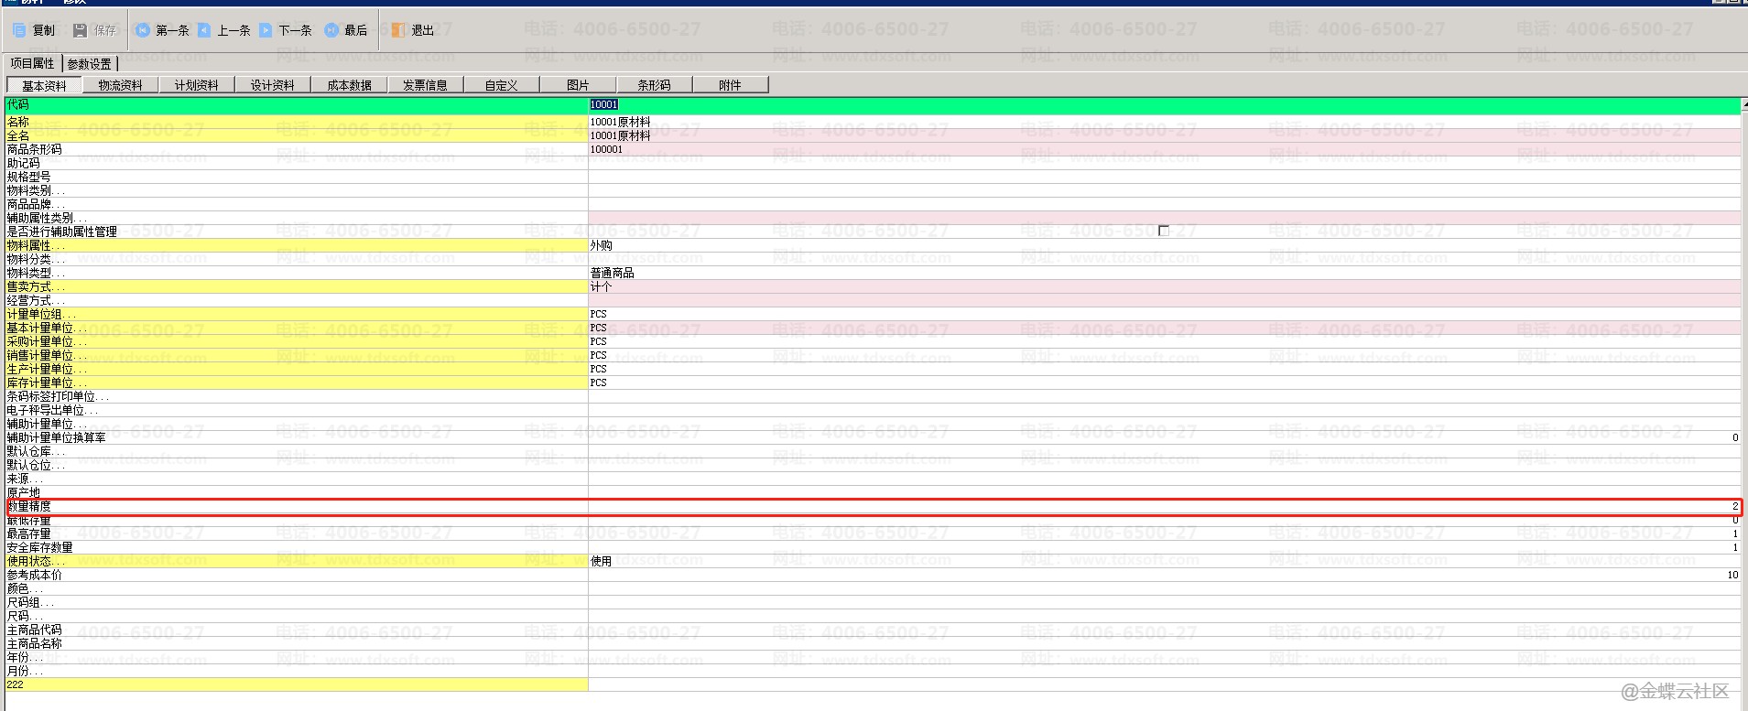The image size is (1748, 711).
Task: Click the 普通商品 value of 物料类型
Action: point(613,273)
